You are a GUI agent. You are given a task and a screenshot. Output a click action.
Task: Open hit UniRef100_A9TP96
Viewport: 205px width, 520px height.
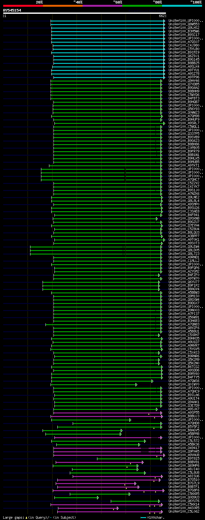[184, 77]
